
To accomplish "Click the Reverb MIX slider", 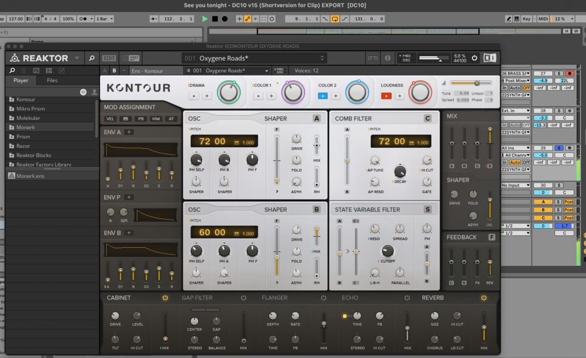I will 484,326.
